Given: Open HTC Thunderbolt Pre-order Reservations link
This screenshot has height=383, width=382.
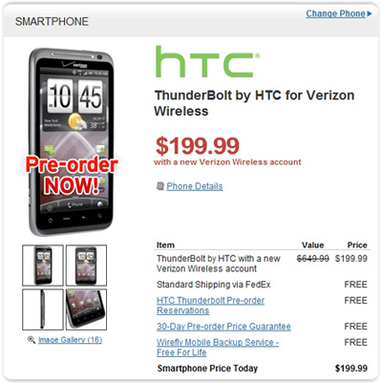Looking at the screenshot, I should click(210, 306).
